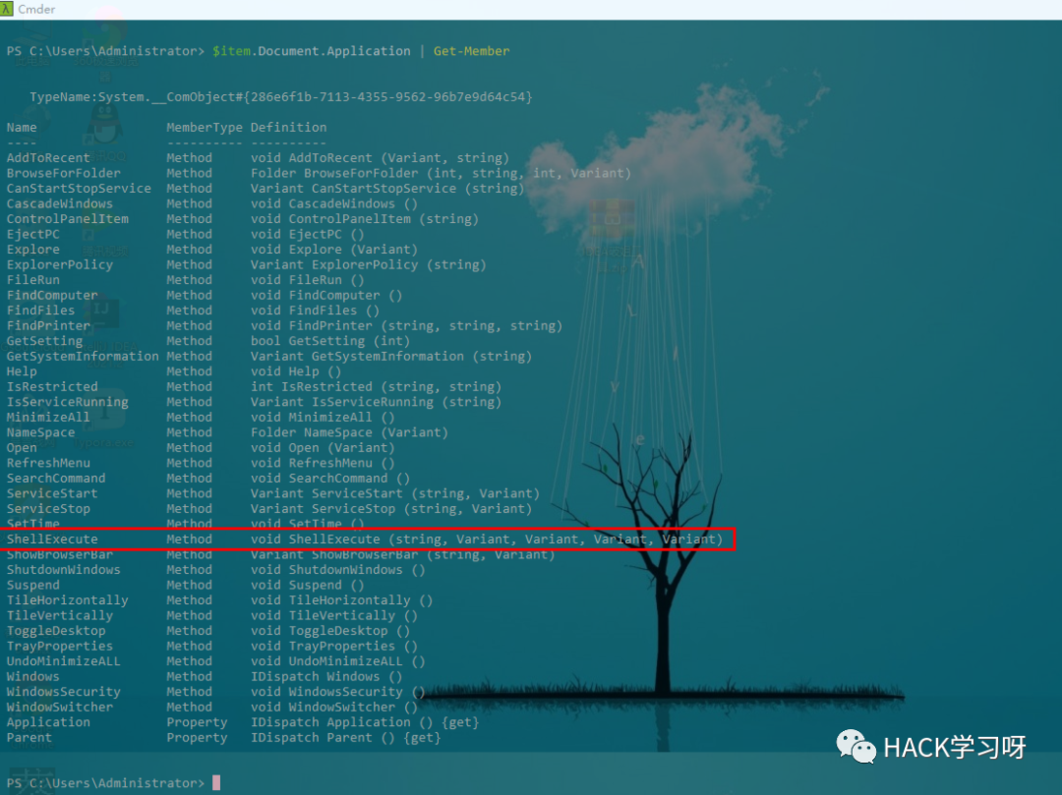Select the RefreshMenu method name
Image resolution: width=1062 pixels, height=795 pixels.
[48, 463]
